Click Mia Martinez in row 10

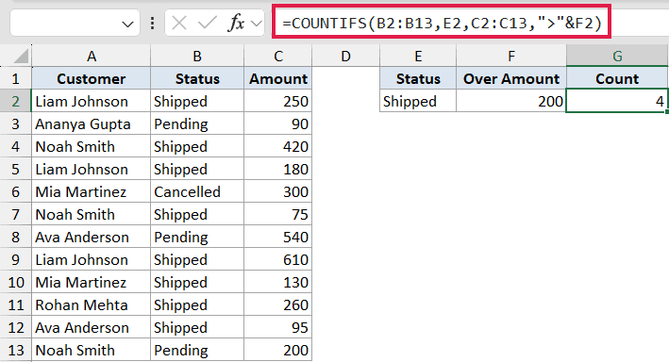pyautogui.click(x=92, y=282)
